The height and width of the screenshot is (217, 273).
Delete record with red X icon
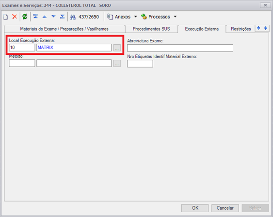(15, 17)
